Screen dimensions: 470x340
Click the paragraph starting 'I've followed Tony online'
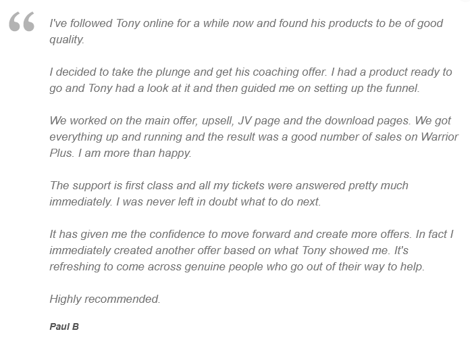(x=246, y=31)
